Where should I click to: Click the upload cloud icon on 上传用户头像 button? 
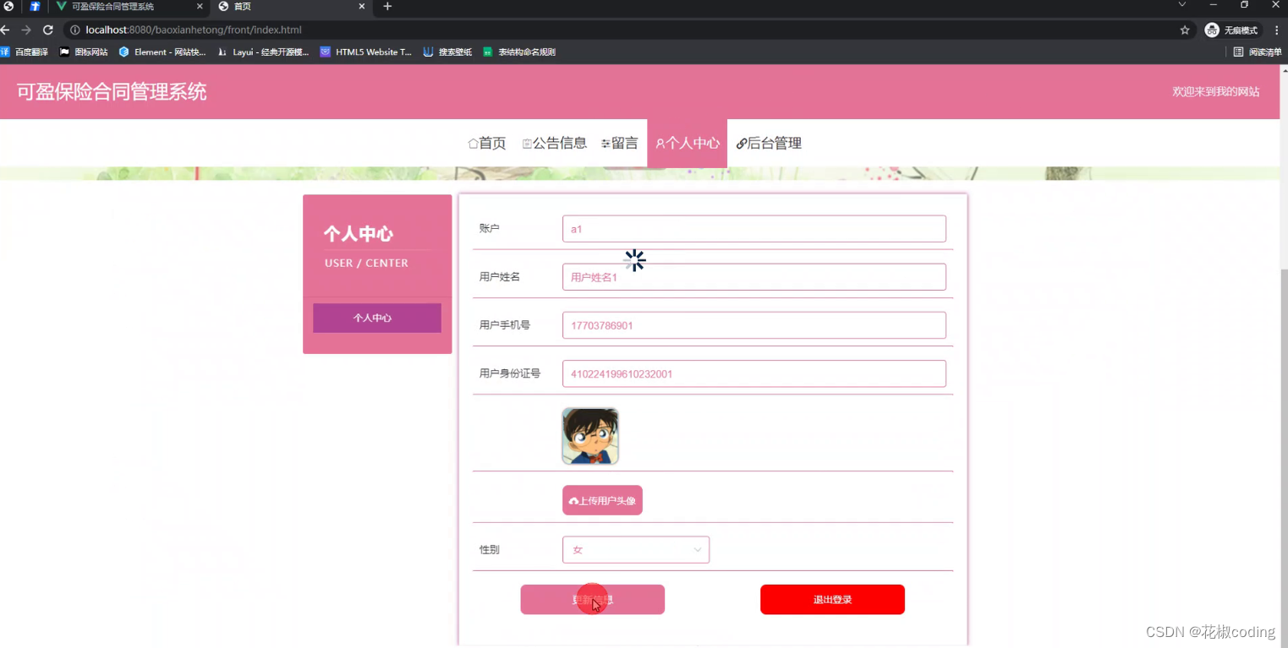573,500
